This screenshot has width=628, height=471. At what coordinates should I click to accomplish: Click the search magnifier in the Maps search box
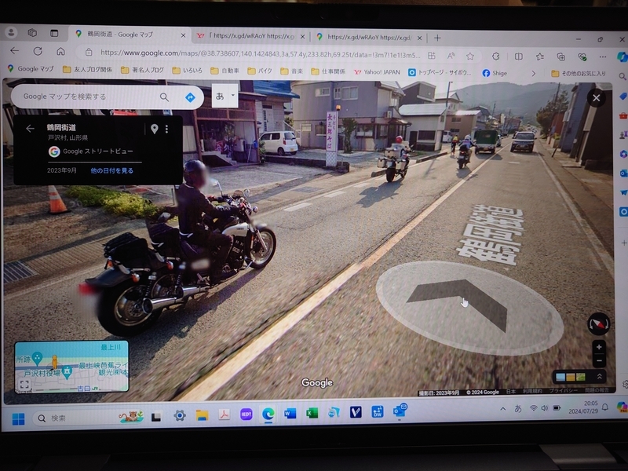(x=164, y=97)
